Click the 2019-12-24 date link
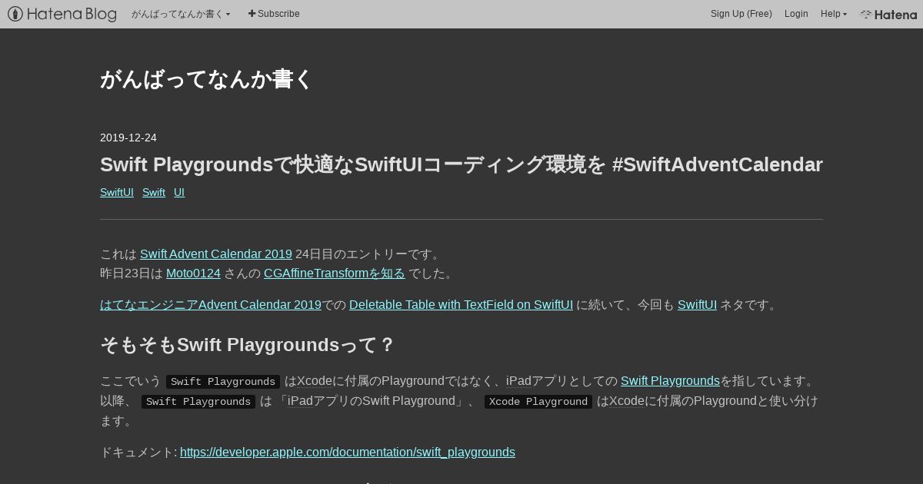 (128, 138)
